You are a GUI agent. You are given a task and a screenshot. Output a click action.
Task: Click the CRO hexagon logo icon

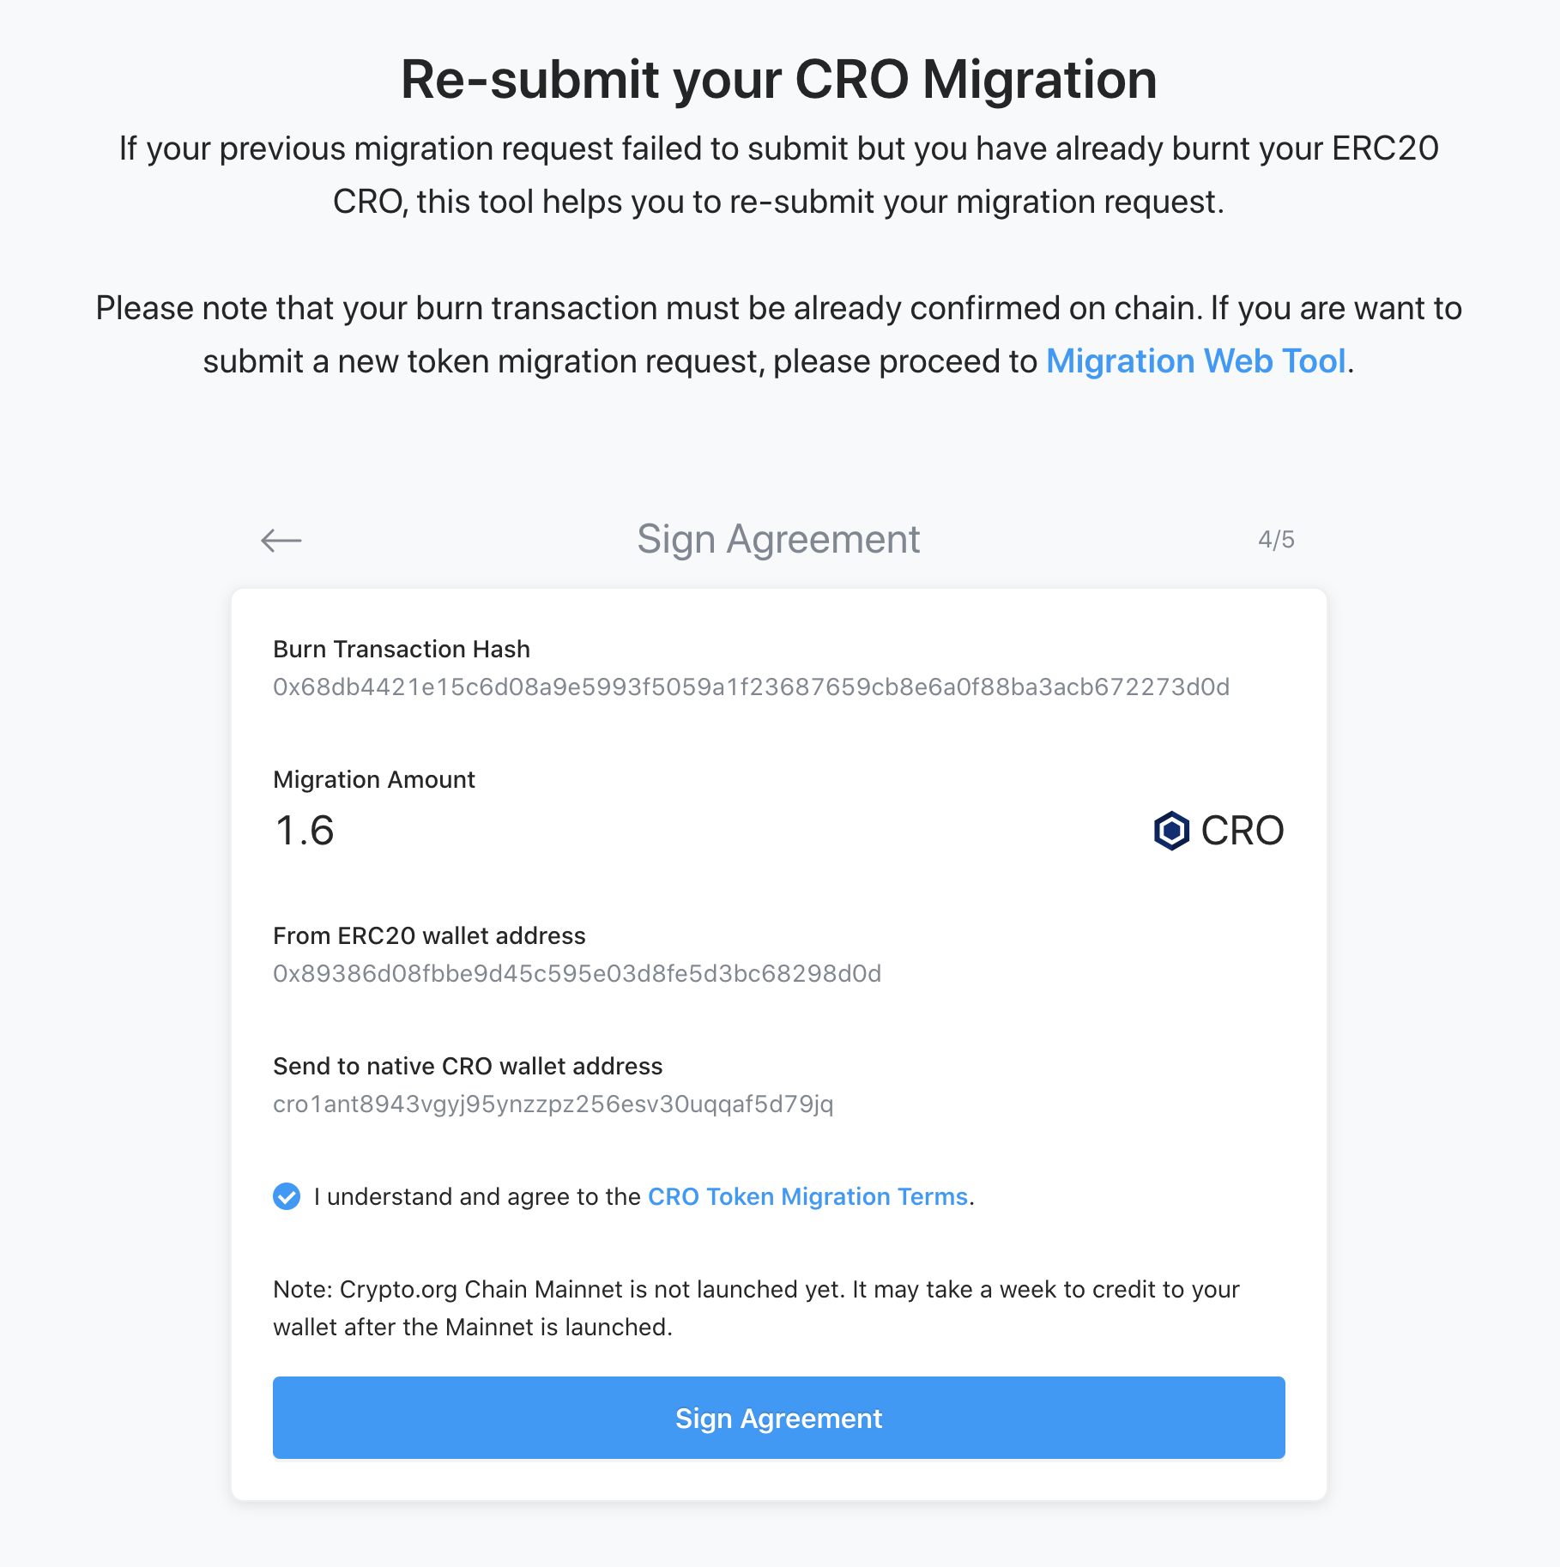click(x=1171, y=831)
